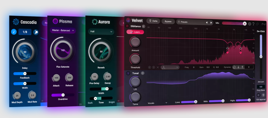Click the Plasma Attack knob
Screen dimensions: 268x118
56,78
